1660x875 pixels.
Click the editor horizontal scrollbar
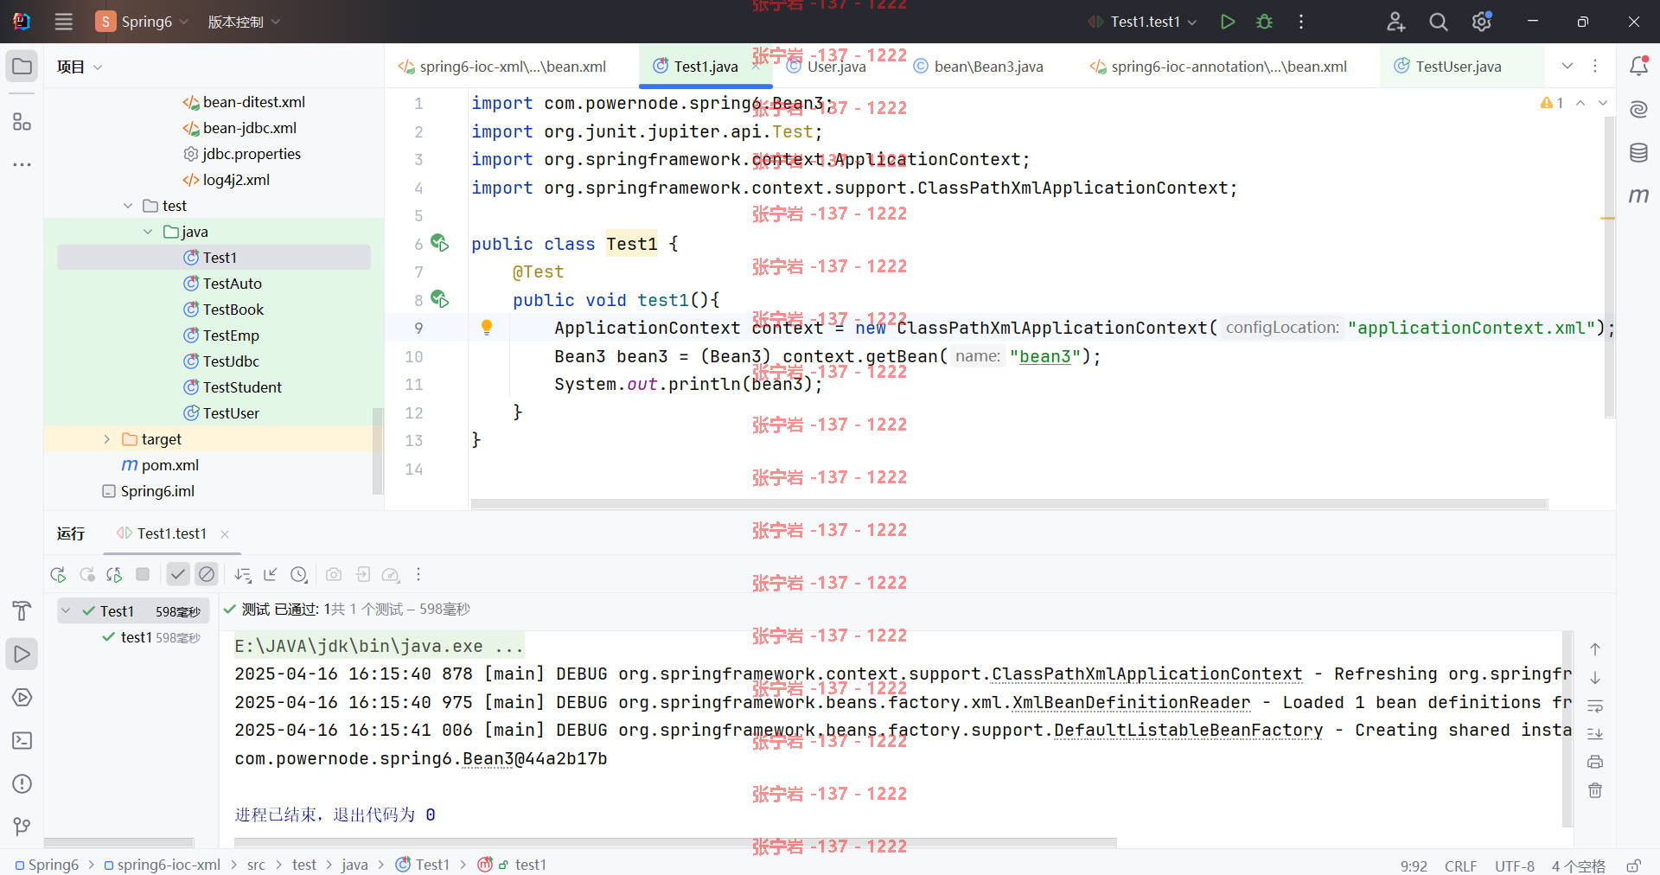(1009, 504)
